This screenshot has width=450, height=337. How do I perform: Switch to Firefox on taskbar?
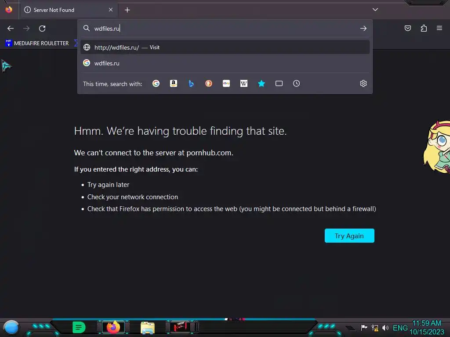tap(113, 327)
